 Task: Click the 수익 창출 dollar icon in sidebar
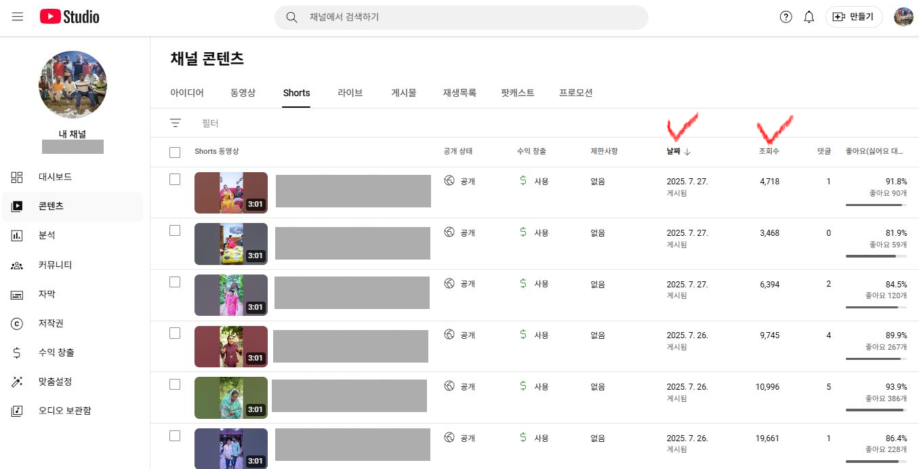point(17,352)
